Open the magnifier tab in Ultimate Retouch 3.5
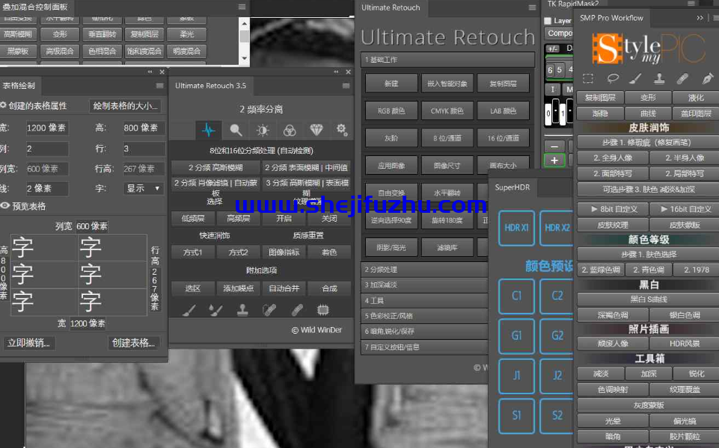The image size is (719, 448). point(236,131)
